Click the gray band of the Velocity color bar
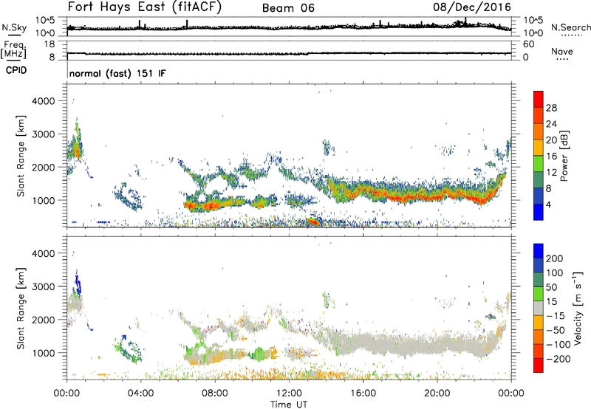The width and height of the screenshot is (591, 409). coord(539,309)
